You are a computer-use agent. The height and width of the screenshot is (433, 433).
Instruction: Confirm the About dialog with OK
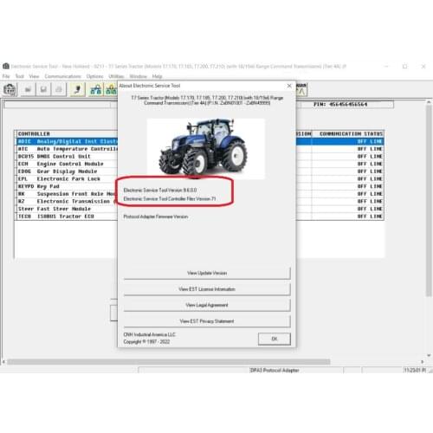[275, 339]
